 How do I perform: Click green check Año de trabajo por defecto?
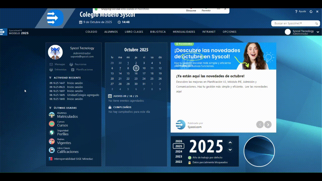[190, 158]
